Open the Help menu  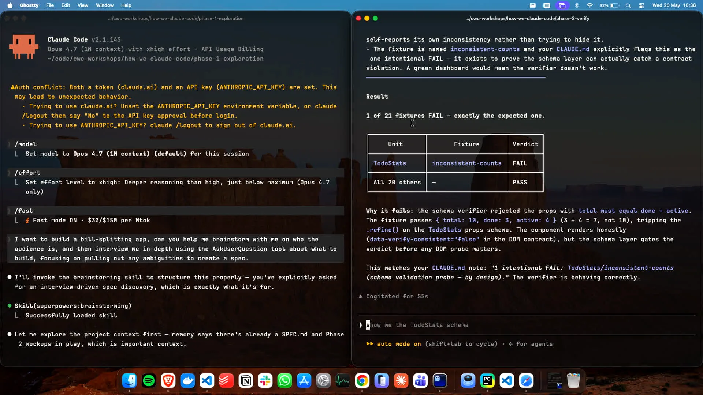(x=126, y=5)
